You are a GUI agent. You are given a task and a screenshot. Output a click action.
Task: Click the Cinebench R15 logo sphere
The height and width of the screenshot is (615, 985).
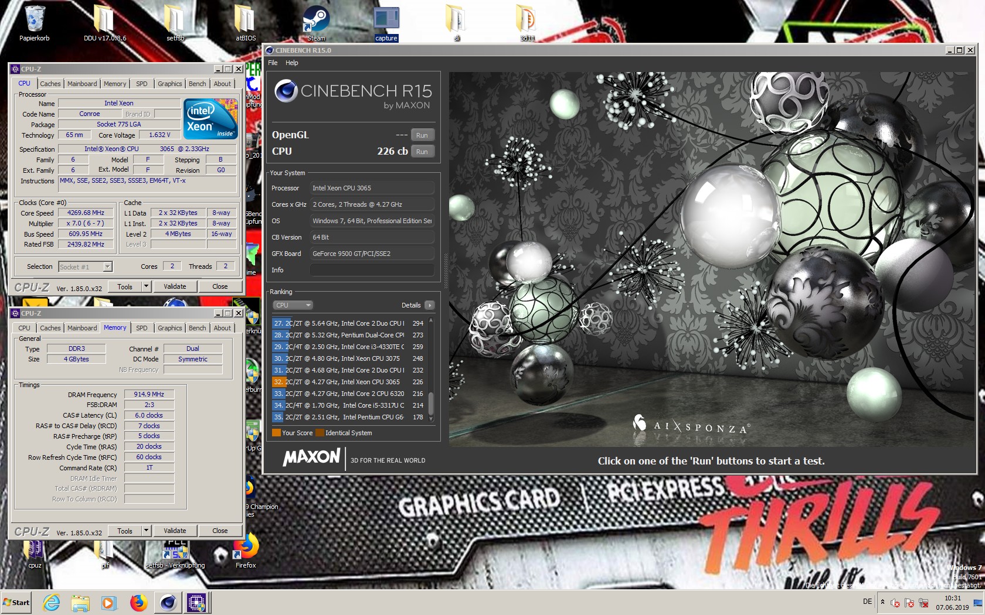pos(286,91)
